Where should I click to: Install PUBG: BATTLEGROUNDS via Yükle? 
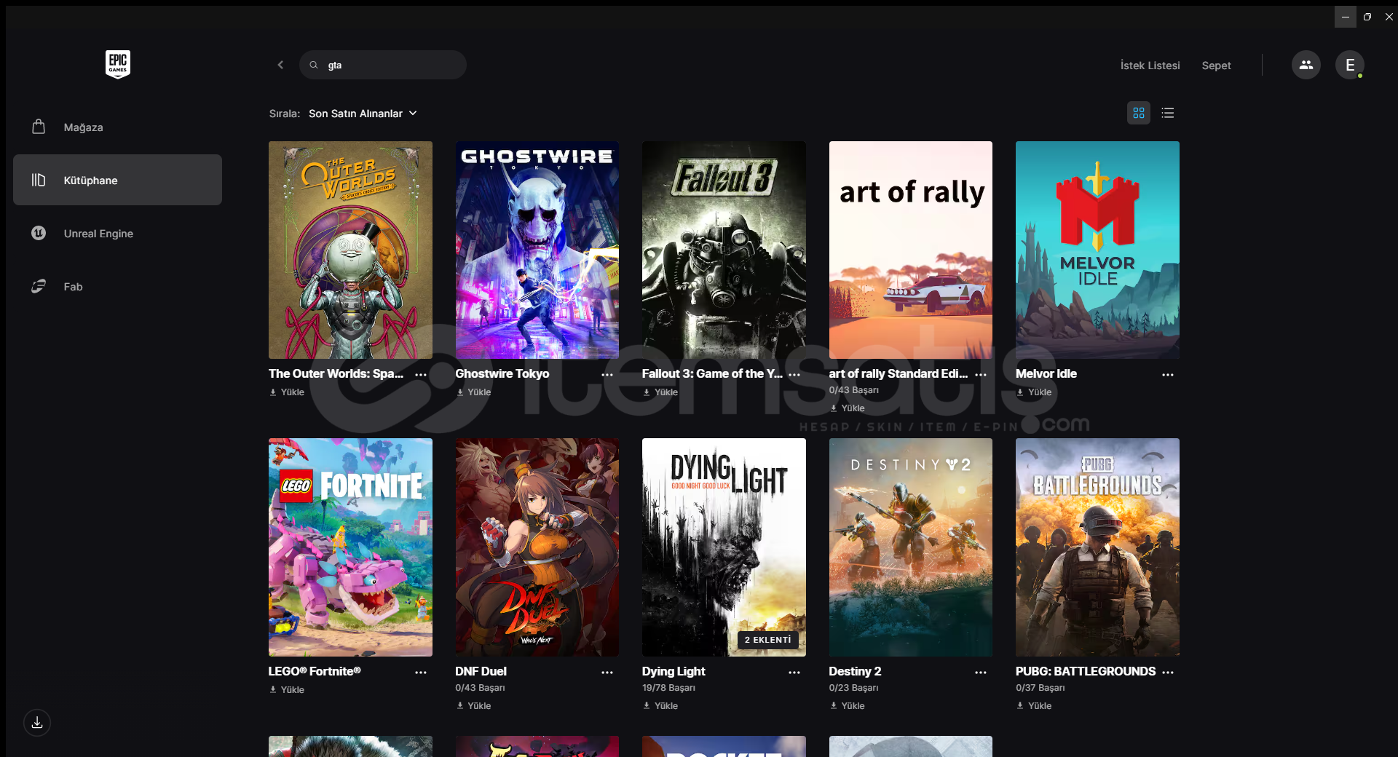tap(1034, 706)
